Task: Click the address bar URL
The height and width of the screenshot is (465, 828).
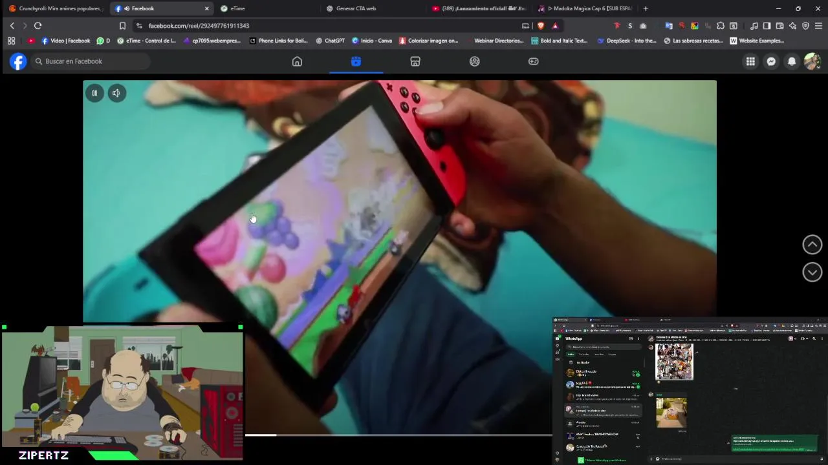Action: [x=199, y=26]
